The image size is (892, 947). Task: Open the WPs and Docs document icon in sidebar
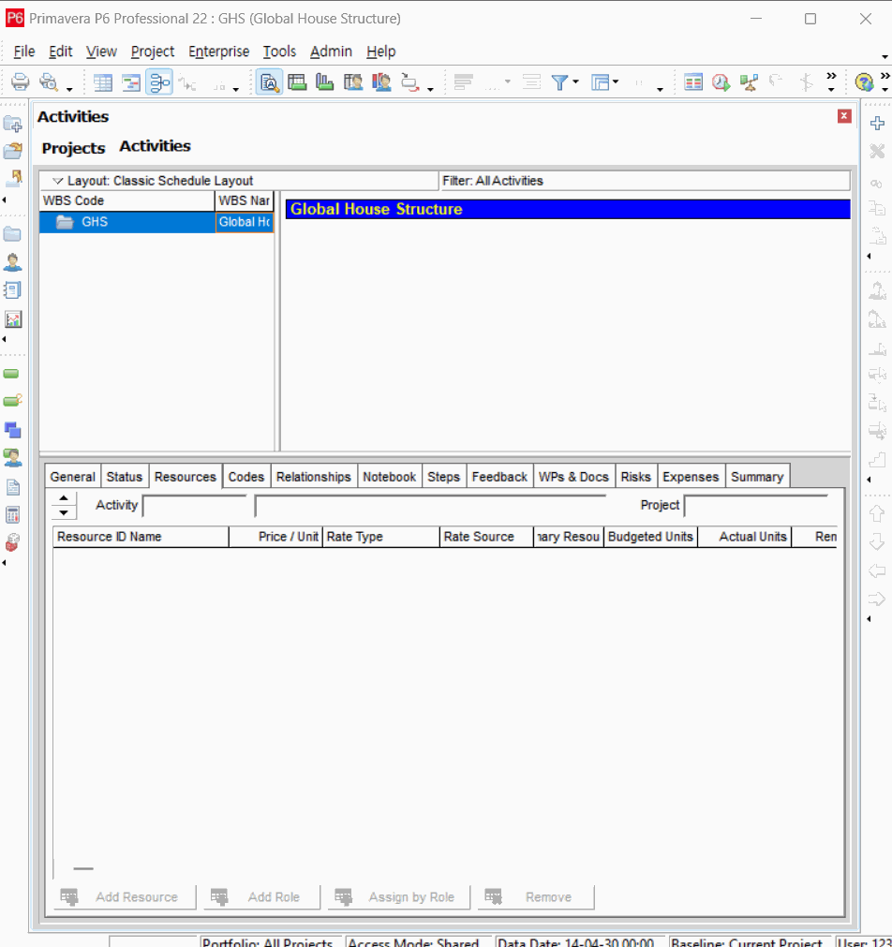pos(13,487)
